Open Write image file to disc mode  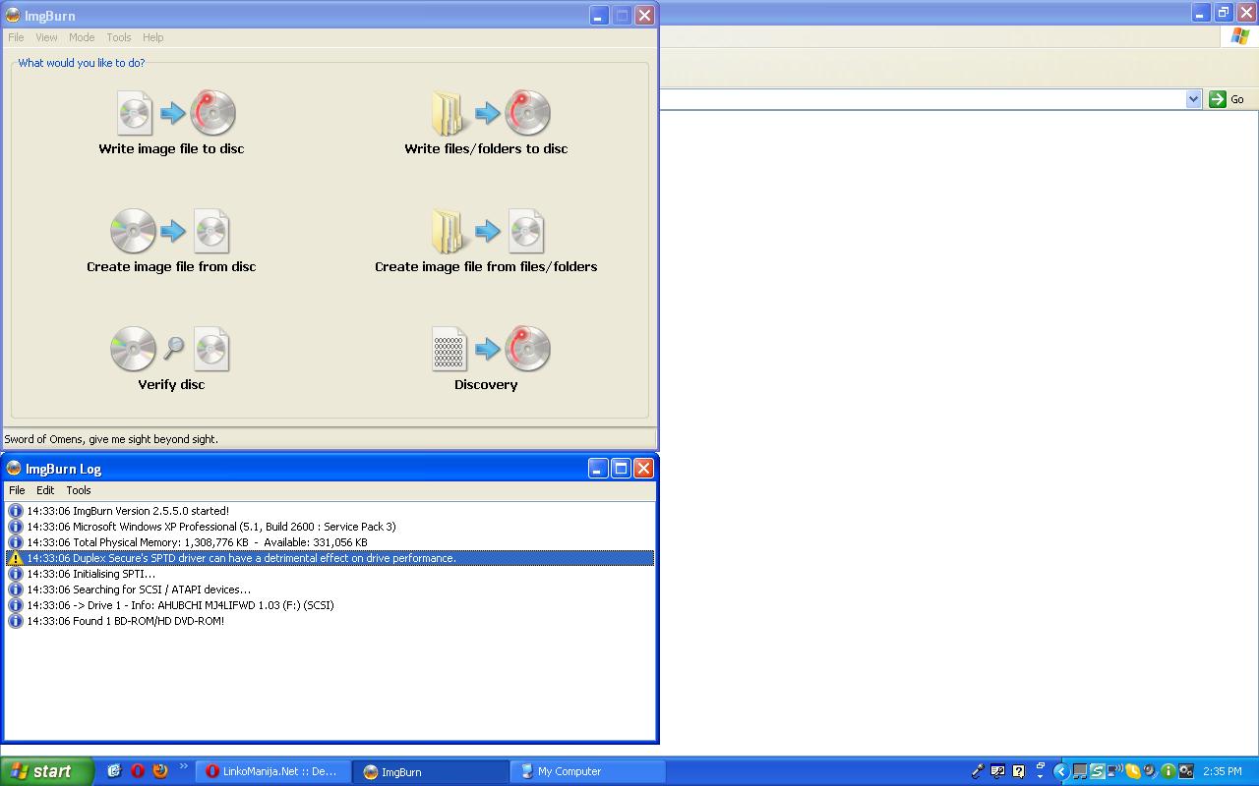point(176,112)
